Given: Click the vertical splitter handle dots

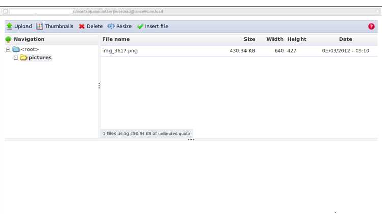Looking at the screenshot, I should pyautogui.click(x=99, y=86).
